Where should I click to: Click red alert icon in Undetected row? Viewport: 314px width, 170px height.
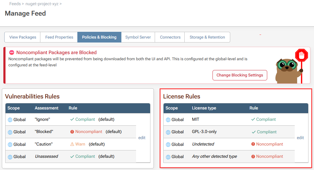253,144
